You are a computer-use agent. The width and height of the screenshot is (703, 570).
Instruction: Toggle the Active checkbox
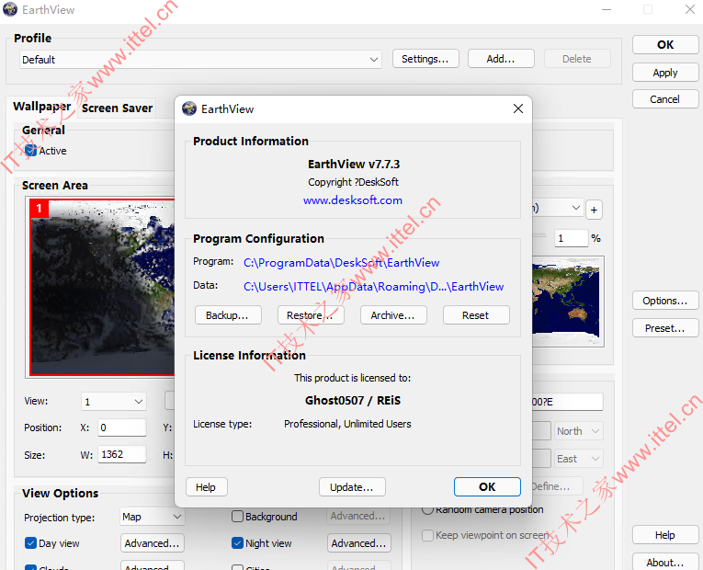tap(30, 151)
